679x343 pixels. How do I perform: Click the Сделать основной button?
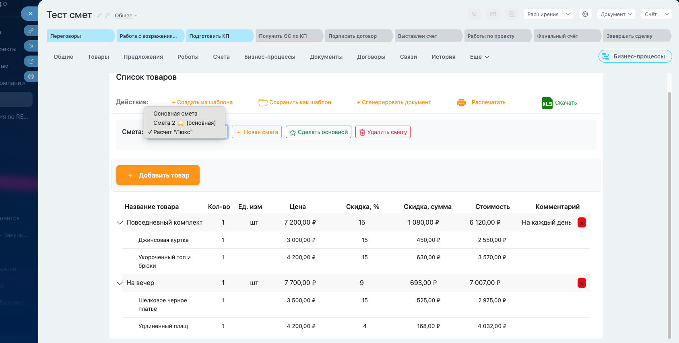[x=318, y=132]
